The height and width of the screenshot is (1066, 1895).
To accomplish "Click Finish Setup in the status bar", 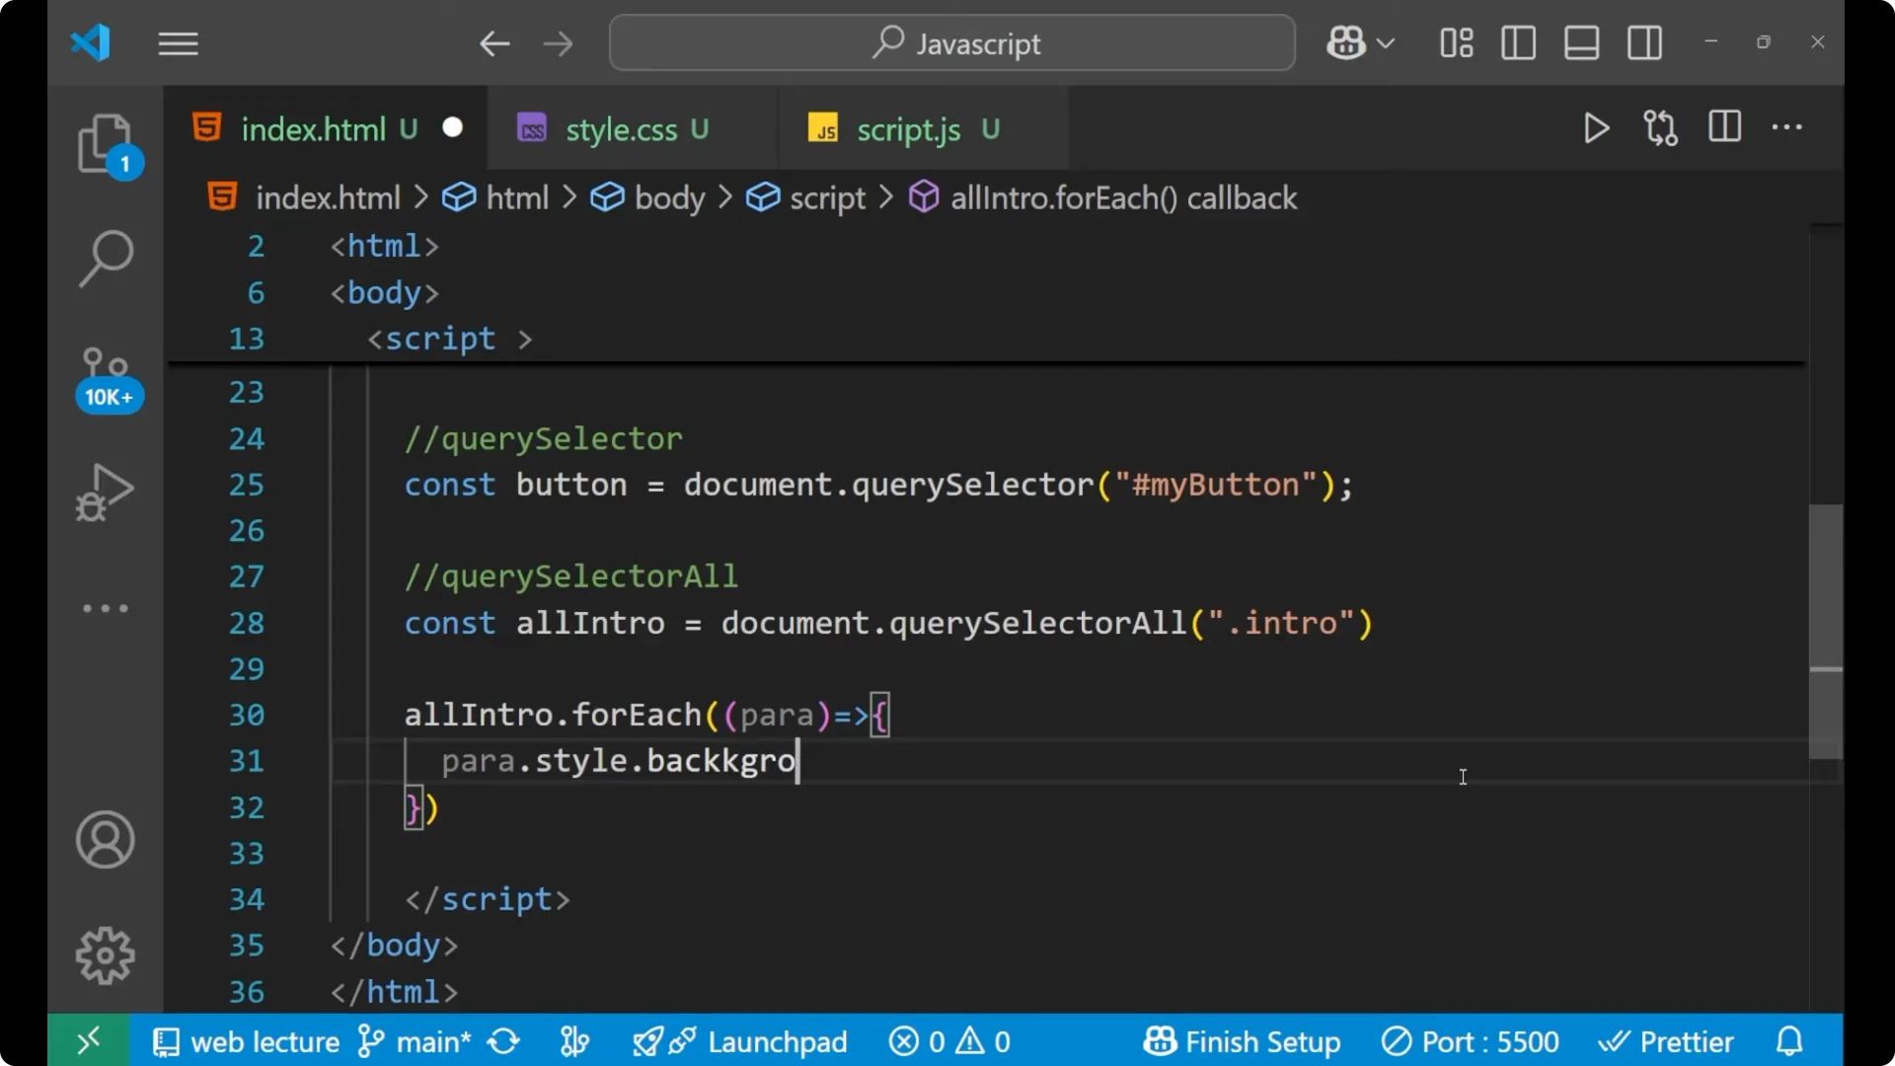I will [x=1242, y=1040].
